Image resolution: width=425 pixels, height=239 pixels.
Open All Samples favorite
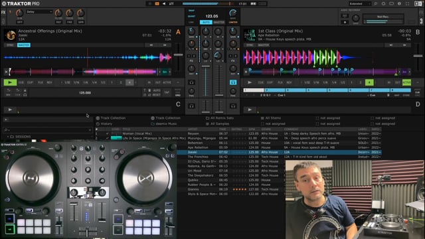coord(217,124)
